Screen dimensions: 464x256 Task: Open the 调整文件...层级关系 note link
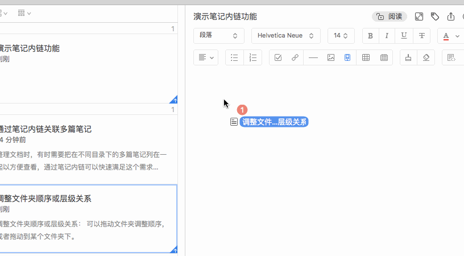274,122
